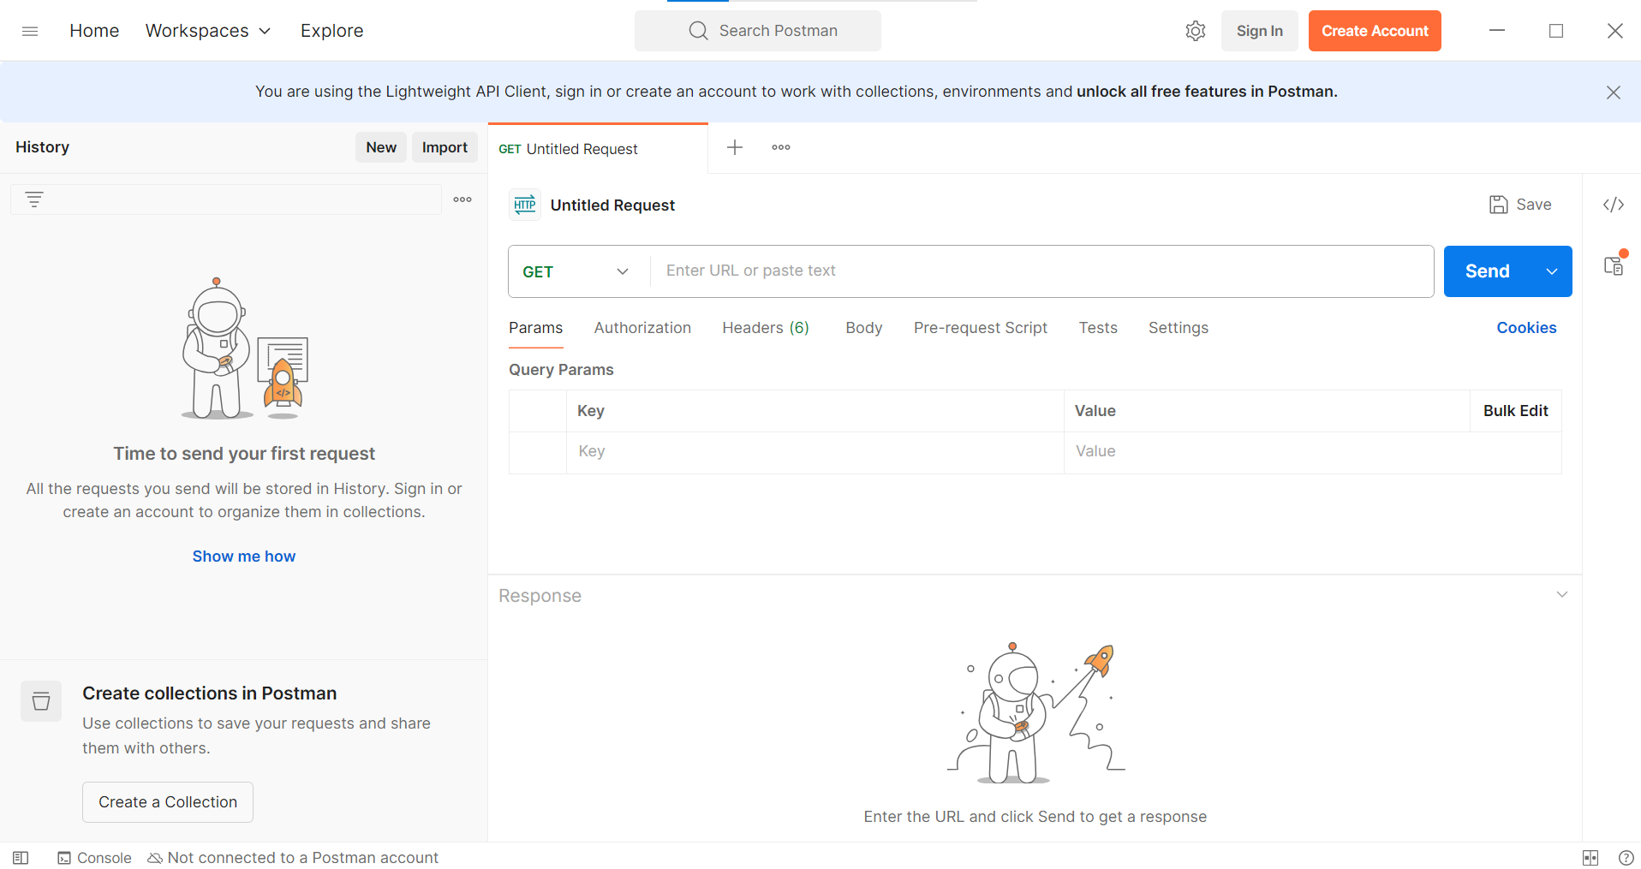
Task: Click the Sign In button
Action: coord(1260,31)
